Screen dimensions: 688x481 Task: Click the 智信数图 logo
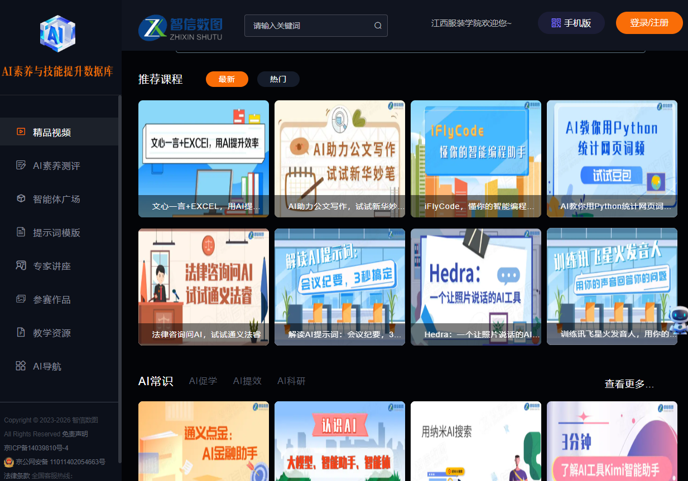pyautogui.click(x=181, y=27)
